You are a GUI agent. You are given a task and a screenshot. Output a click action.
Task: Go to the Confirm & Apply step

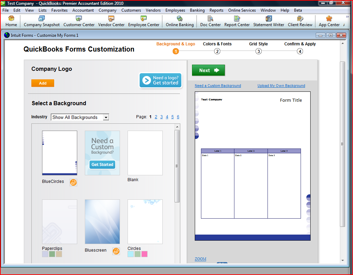coord(300,47)
